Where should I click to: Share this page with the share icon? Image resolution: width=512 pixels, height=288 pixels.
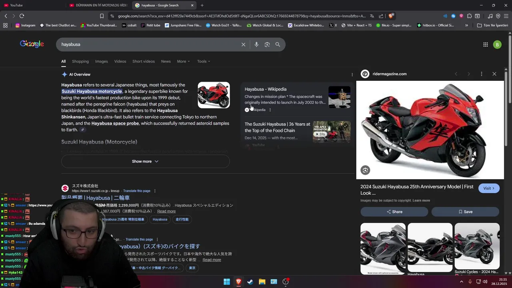pyautogui.click(x=381, y=16)
